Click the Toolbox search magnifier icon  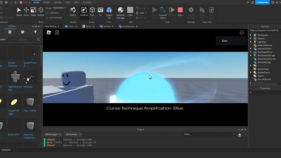pyautogui.click(x=38, y=39)
